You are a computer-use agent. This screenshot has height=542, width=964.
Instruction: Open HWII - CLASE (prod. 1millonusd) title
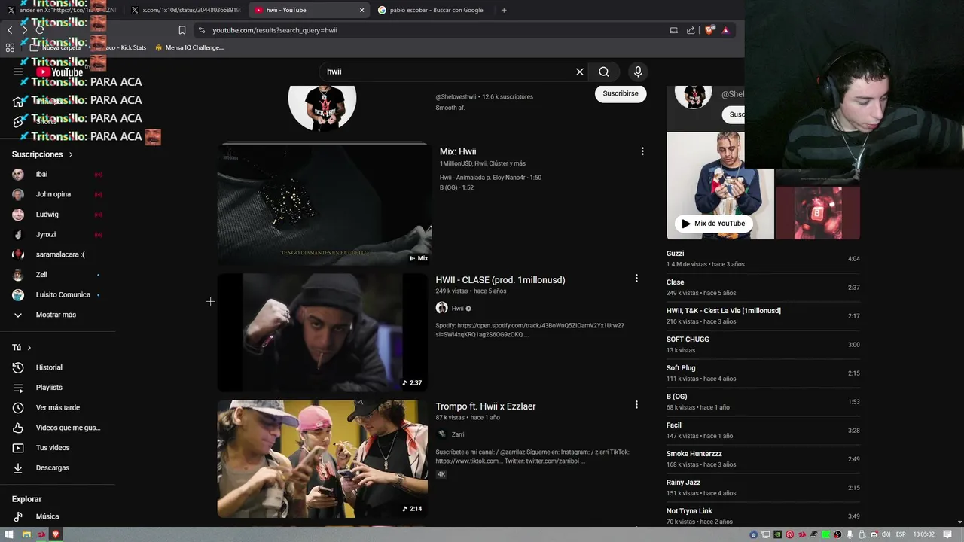click(500, 279)
